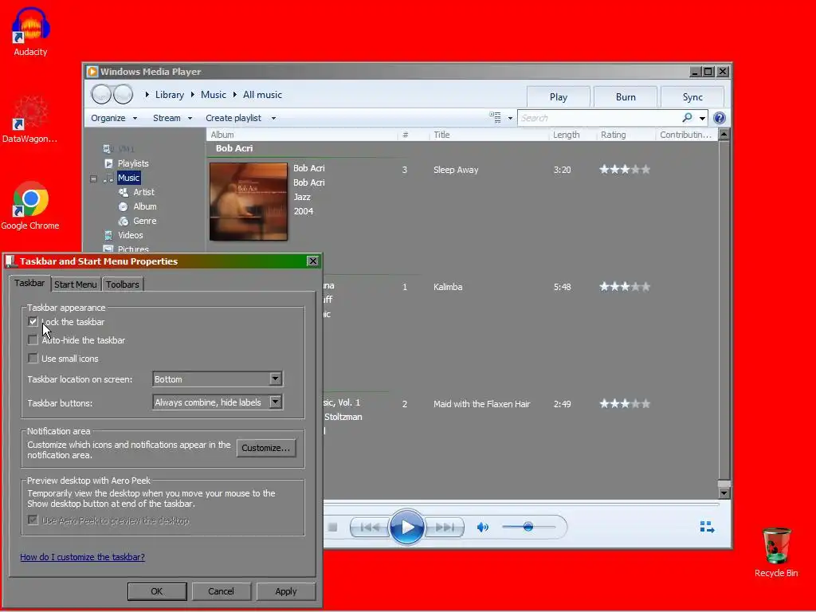Click the Taskbar Properties dialog title icon
Viewport: 816px width, 612px height.
[x=10, y=261]
